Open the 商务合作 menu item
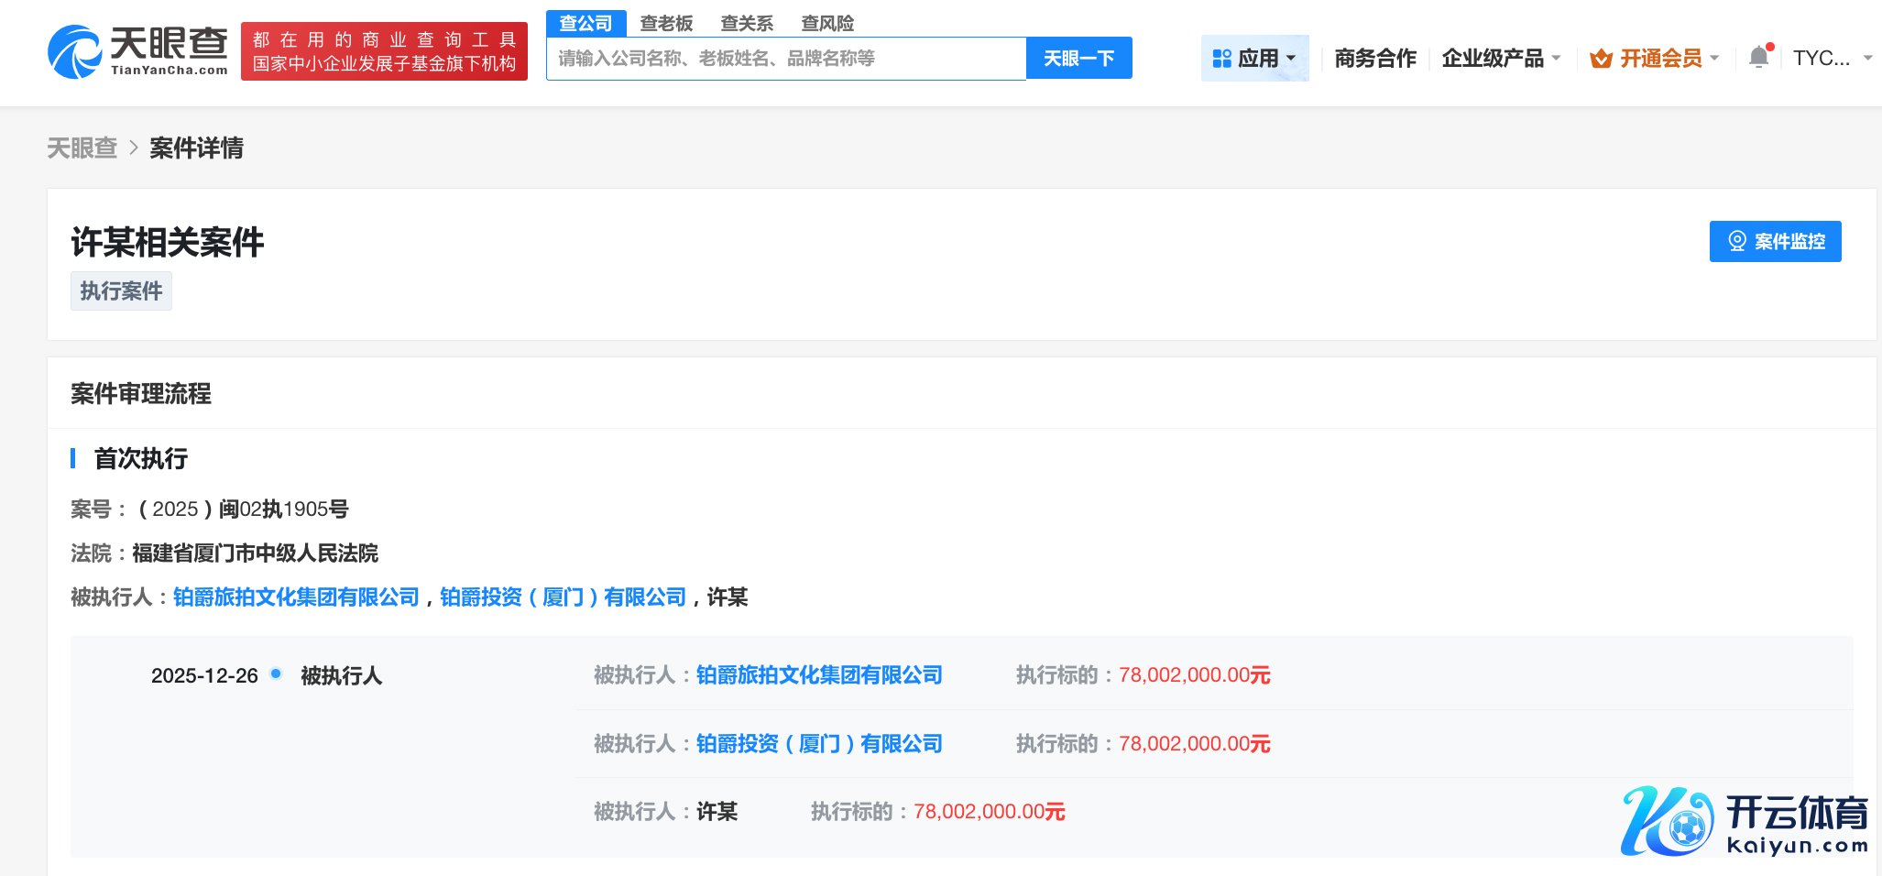The width and height of the screenshot is (1882, 876). pos(1374,59)
